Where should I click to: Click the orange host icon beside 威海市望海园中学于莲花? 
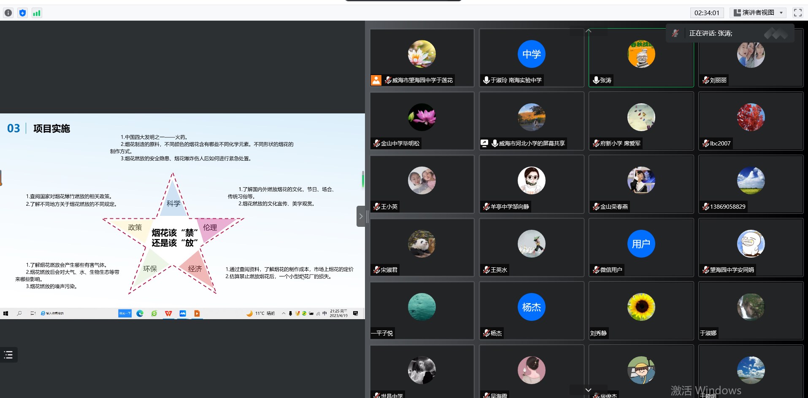point(376,80)
